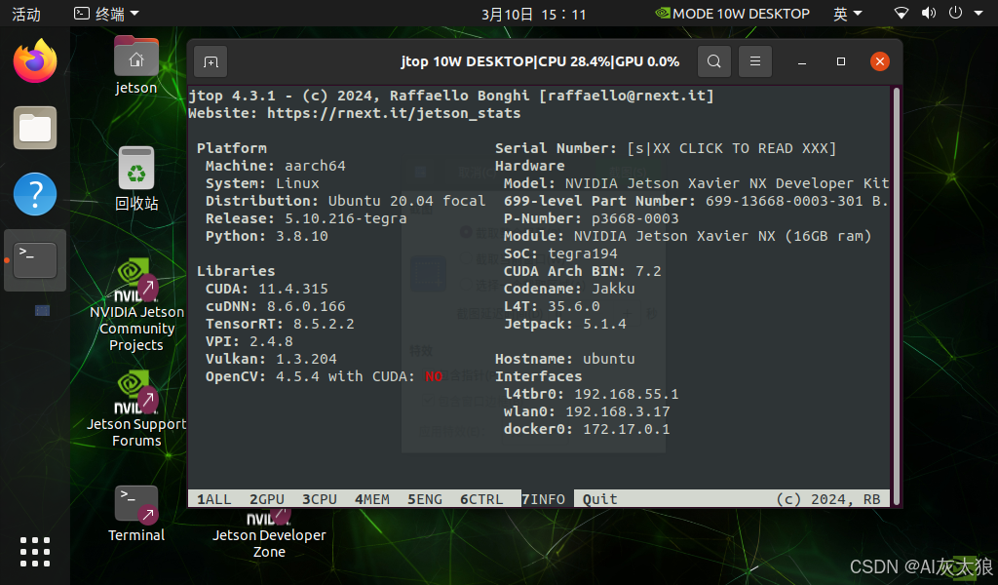Click the TensorRT 8.5.2.2 line
This screenshot has width=998, height=585.
point(280,324)
